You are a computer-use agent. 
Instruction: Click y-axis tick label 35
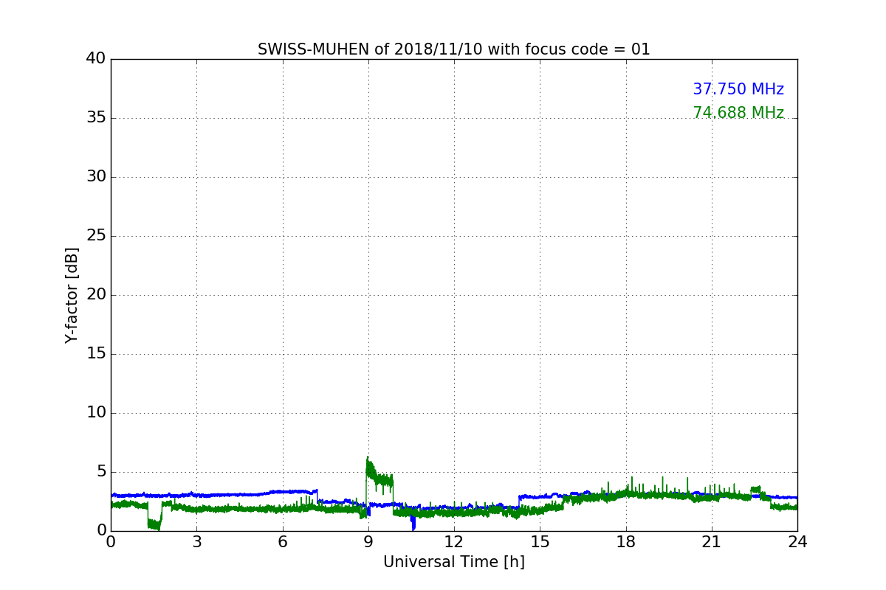coord(96,118)
